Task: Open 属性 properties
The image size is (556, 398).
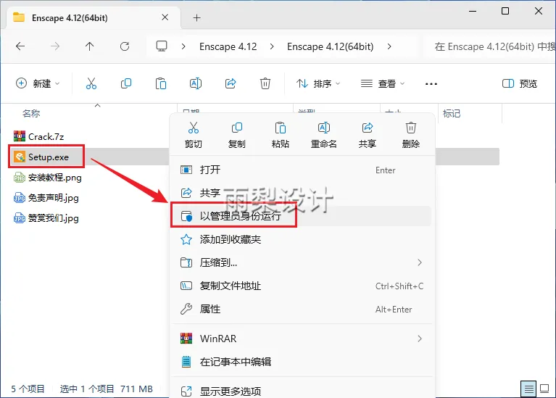Action: 302,310
